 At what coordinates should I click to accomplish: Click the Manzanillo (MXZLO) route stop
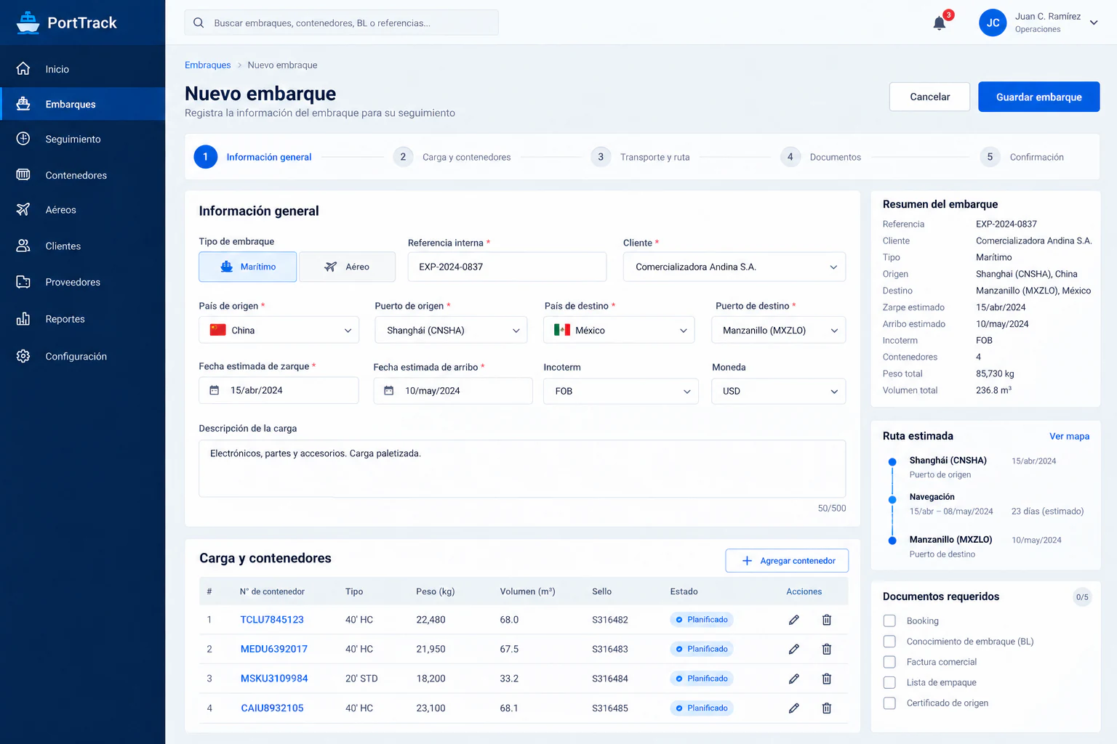click(950, 540)
